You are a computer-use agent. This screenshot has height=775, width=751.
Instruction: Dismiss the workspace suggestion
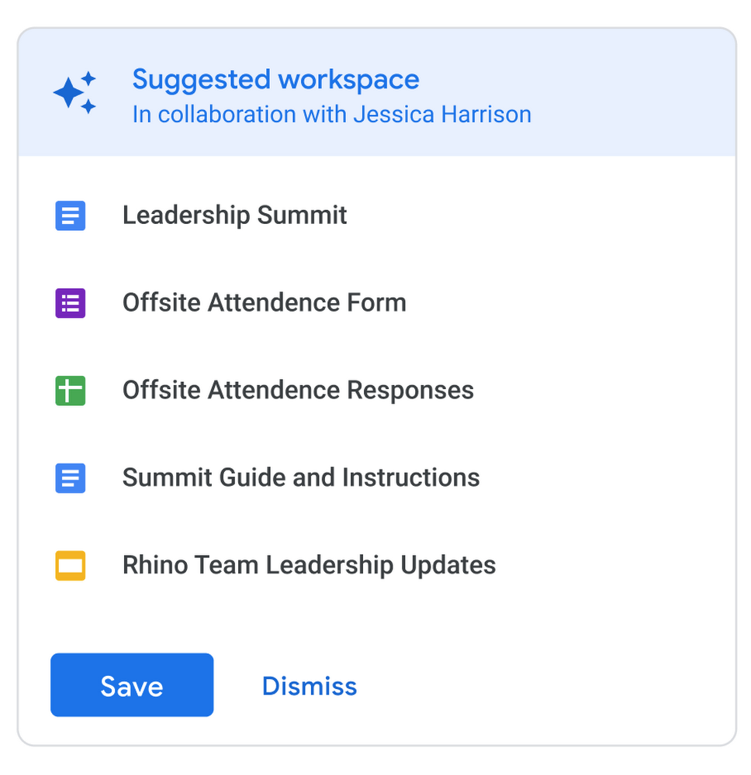[x=310, y=686]
